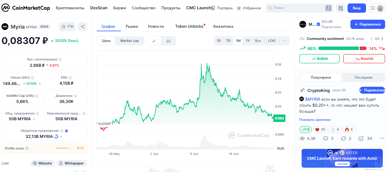Switch to Новости tab

pos(156,26)
